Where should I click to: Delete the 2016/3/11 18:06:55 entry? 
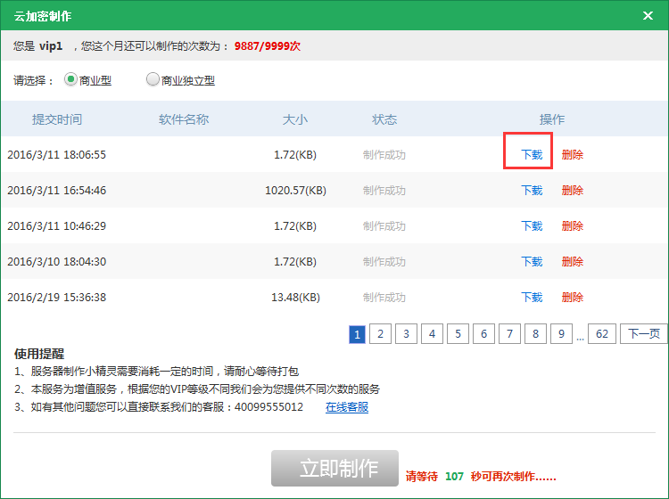point(572,155)
